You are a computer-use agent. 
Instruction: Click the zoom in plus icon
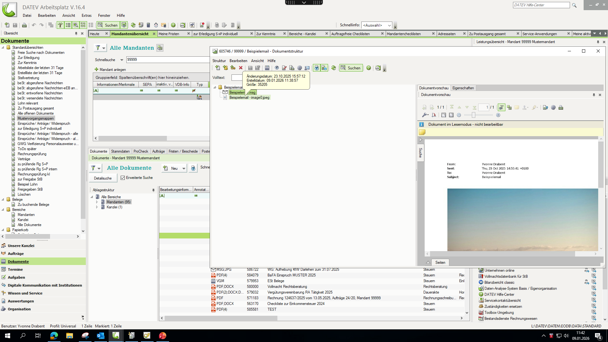pyautogui.click(x=498, y=115)
